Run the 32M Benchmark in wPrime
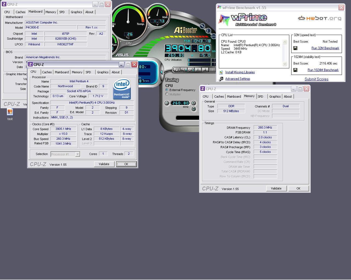Viewport: 351px width, 280px height. (325, 48)
